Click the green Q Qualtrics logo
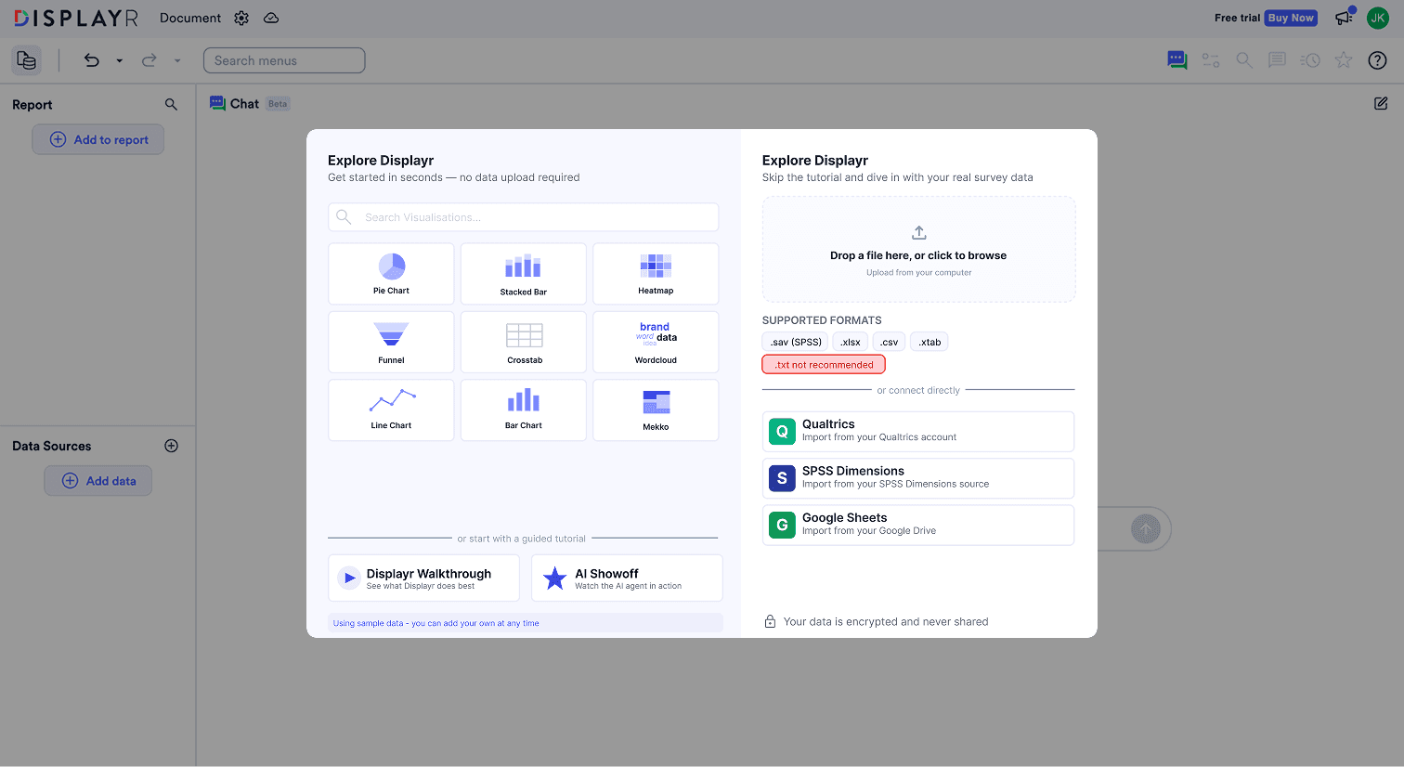1404x767 pixels. point(782,432)
